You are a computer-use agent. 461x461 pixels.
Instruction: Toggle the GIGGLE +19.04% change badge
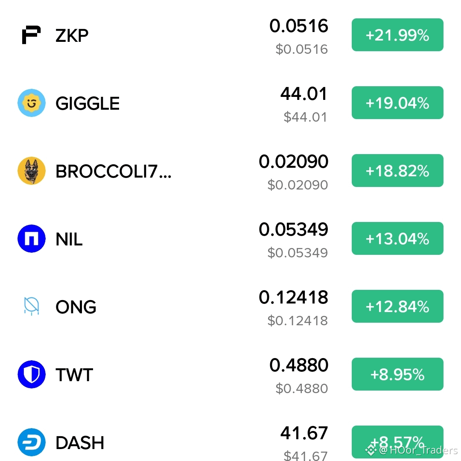point(397,102)
